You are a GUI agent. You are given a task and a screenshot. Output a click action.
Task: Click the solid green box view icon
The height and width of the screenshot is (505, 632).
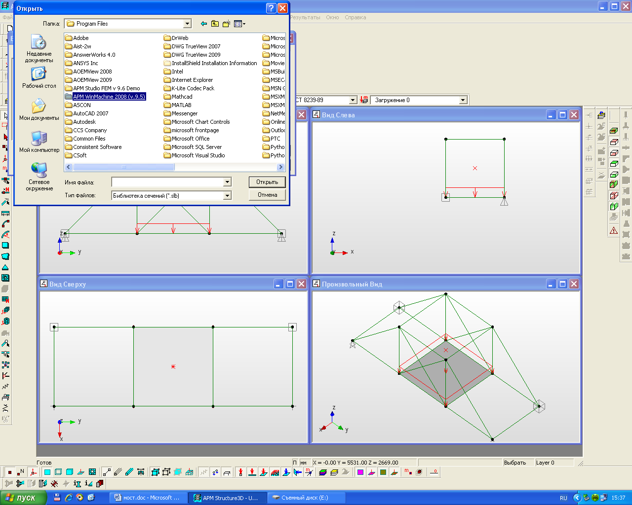coord(614,184)
